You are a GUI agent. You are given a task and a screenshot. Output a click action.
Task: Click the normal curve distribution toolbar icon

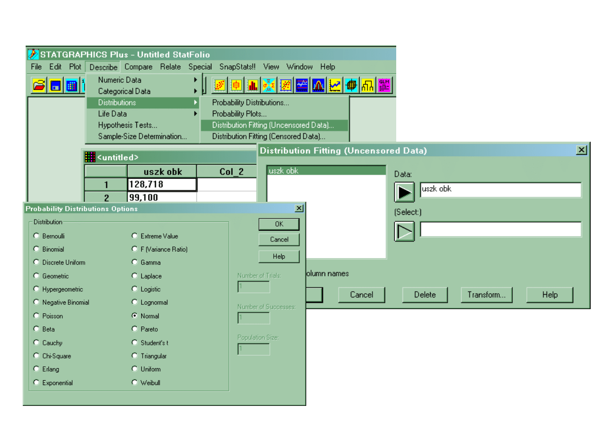[x=319, y=85]
